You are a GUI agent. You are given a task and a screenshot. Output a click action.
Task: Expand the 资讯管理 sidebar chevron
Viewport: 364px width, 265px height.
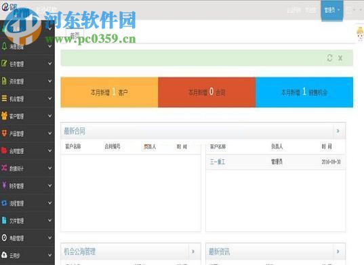pyautogui.click(x=49, y=81)
